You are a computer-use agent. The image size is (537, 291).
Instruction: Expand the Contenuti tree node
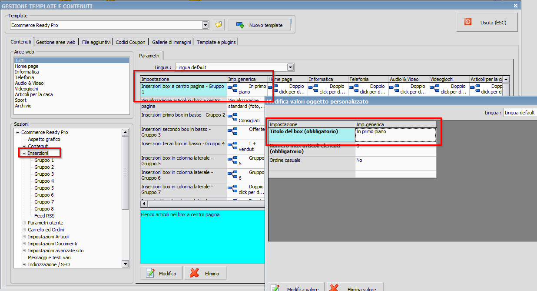click(24, 146)
